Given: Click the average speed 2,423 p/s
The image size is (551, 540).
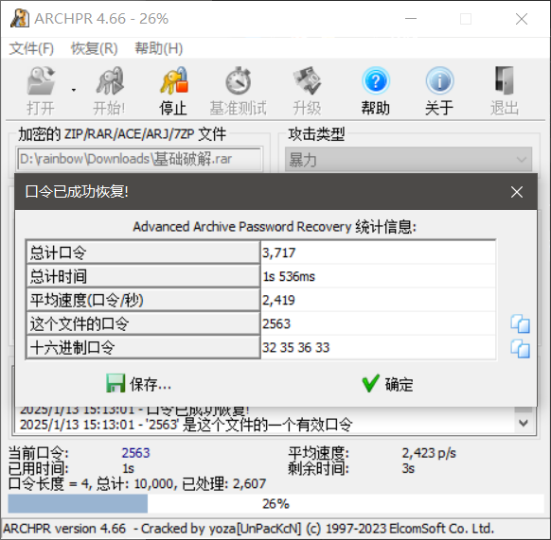Looking at the screenshot, I should (429, 453).
